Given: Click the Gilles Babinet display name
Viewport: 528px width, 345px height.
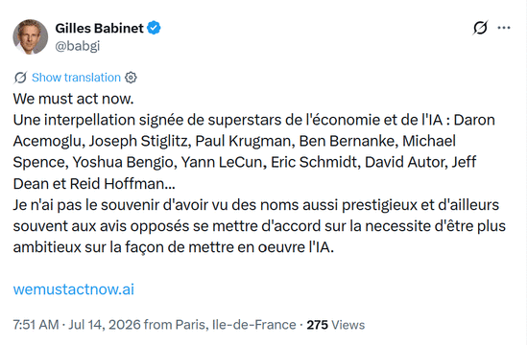Looking at the screenshot, I should point(99,28).
